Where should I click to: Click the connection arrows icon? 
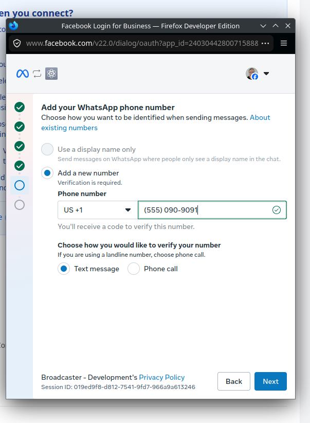pyautogui.click(x=37, y=74)
